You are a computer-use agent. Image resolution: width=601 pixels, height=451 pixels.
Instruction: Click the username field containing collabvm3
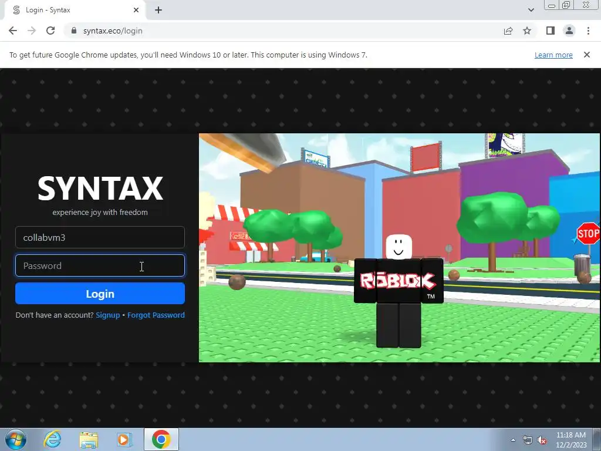100,237
